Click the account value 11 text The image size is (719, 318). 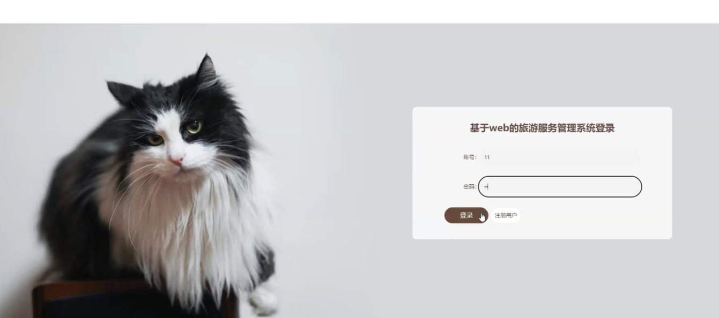(x=487, y=157)
